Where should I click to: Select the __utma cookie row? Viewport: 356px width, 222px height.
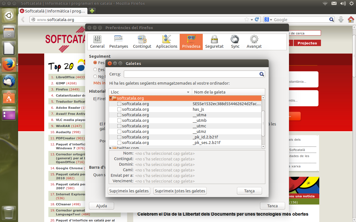pyautogui.click(x=185, y=115)
